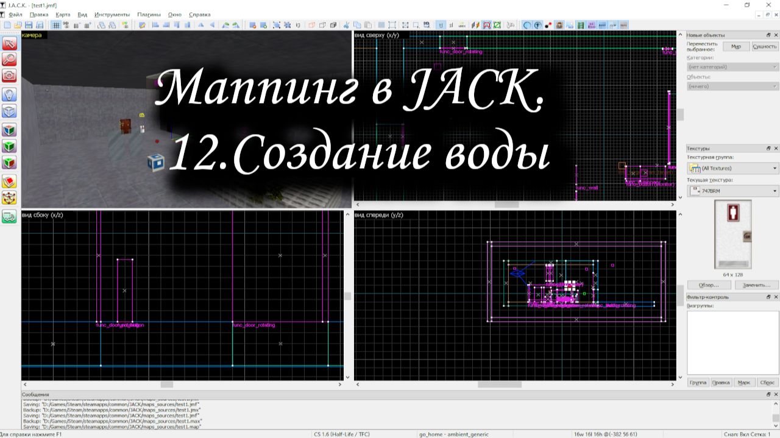Click the Правка button in filter panel
The width and height of the screenshot is (780, 438).
coord(721,383)
